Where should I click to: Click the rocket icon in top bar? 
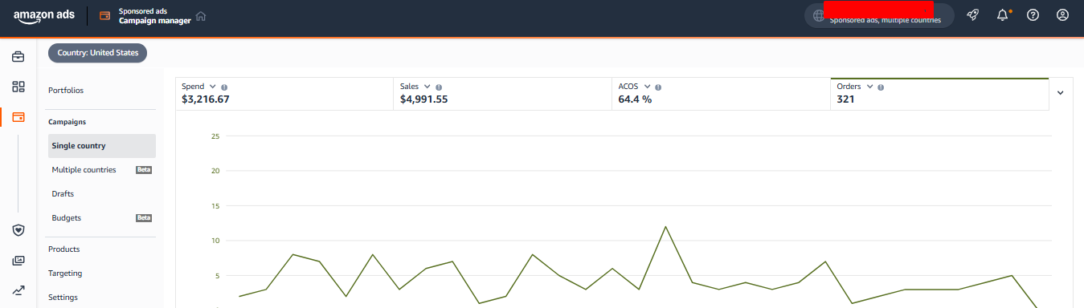click(x=972, y=15)
